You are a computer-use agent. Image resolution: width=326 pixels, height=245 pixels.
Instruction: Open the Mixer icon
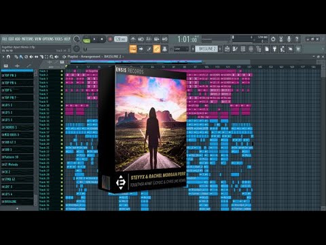(251, 49)
